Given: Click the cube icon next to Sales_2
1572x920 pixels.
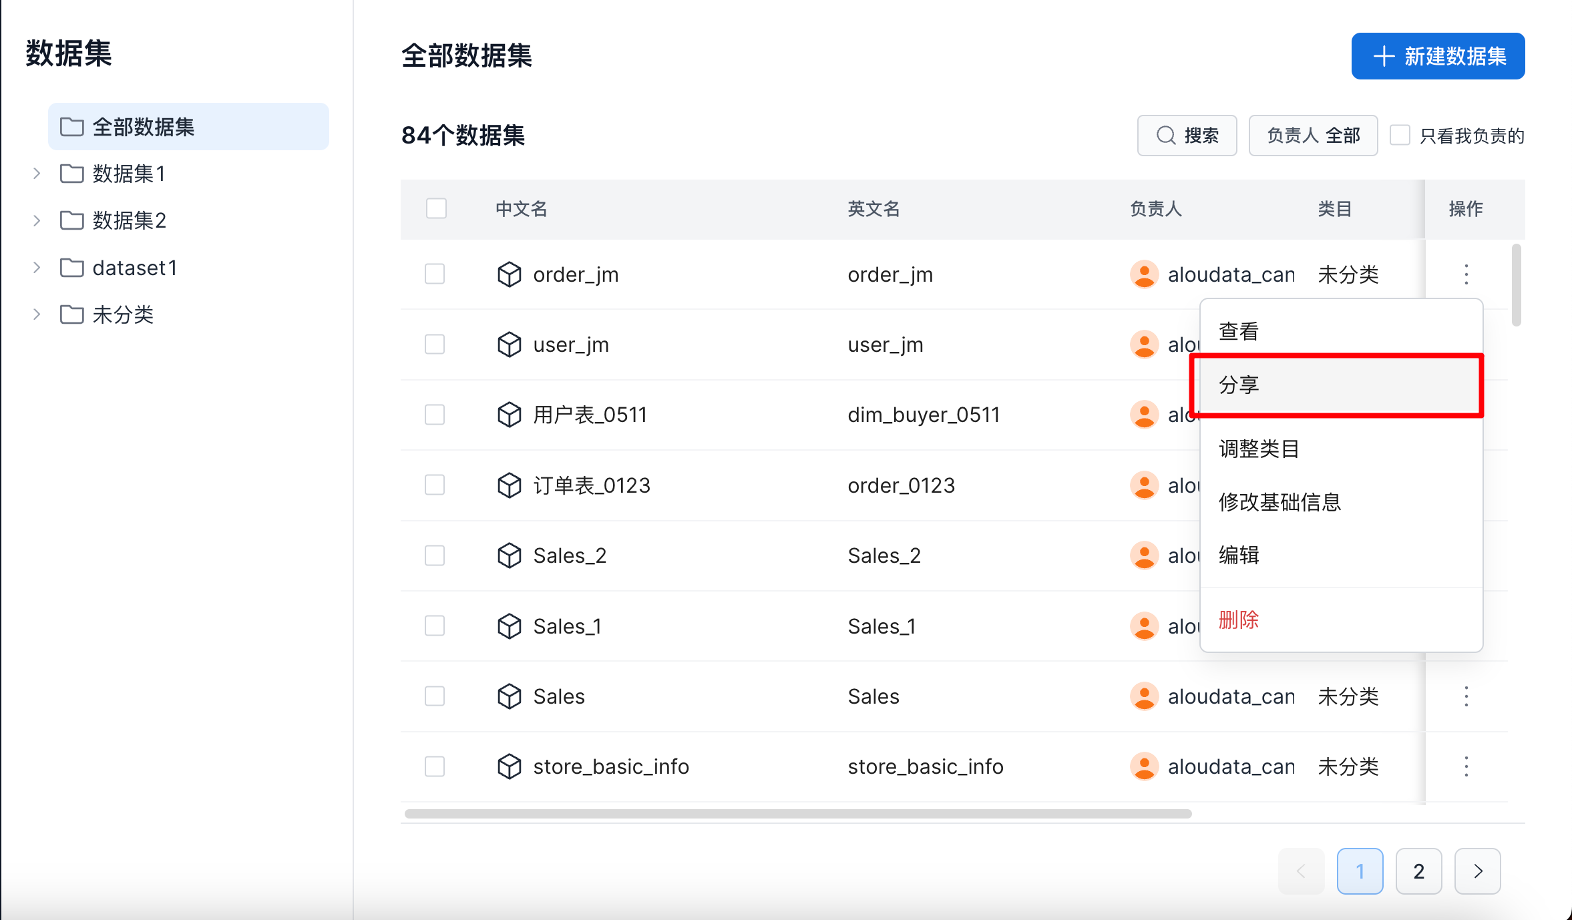Looking at the screenshot, I should point(509,555).
